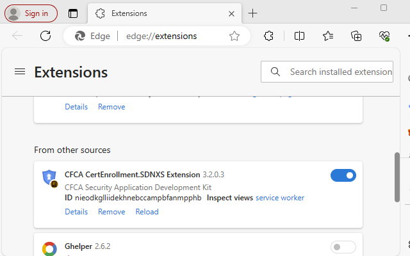
Task: Click the browser refresh button
Action: pyautogui.click(x=45, y=36)
